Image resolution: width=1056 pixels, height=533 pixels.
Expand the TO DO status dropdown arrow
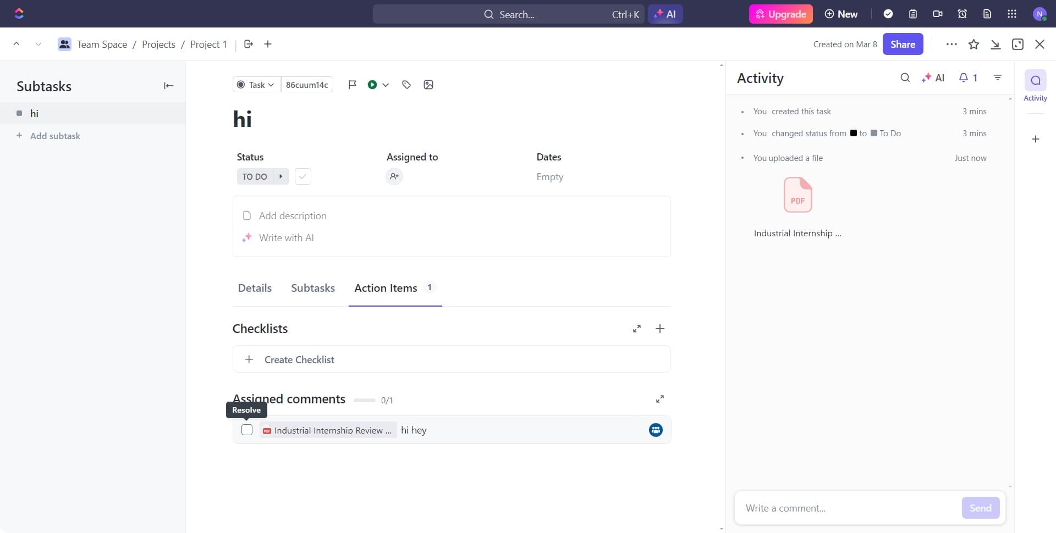(x=281, y=176)
